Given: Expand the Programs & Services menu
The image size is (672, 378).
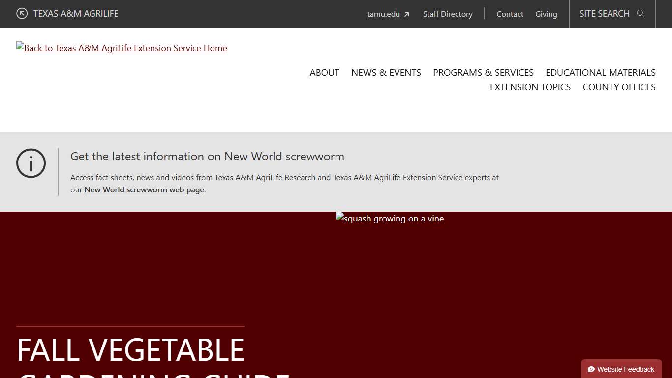Looking at the screenshot, I should pos(483,73).
